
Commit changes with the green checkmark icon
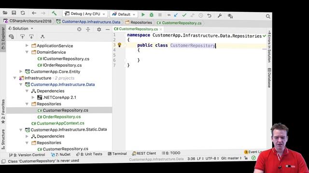tap(184, 15)
